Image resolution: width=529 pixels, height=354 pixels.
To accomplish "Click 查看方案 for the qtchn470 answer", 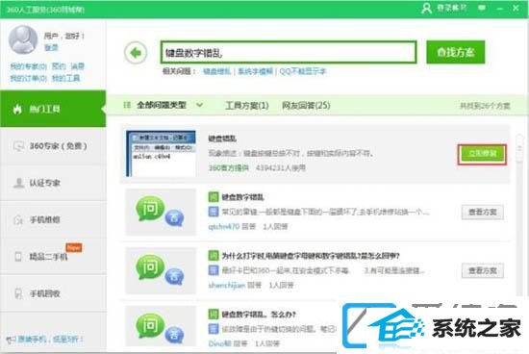I will click(x=483, y=212).
